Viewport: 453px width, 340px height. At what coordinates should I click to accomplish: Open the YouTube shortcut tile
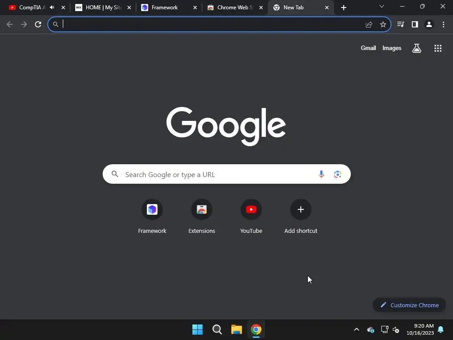pos(251,216)
